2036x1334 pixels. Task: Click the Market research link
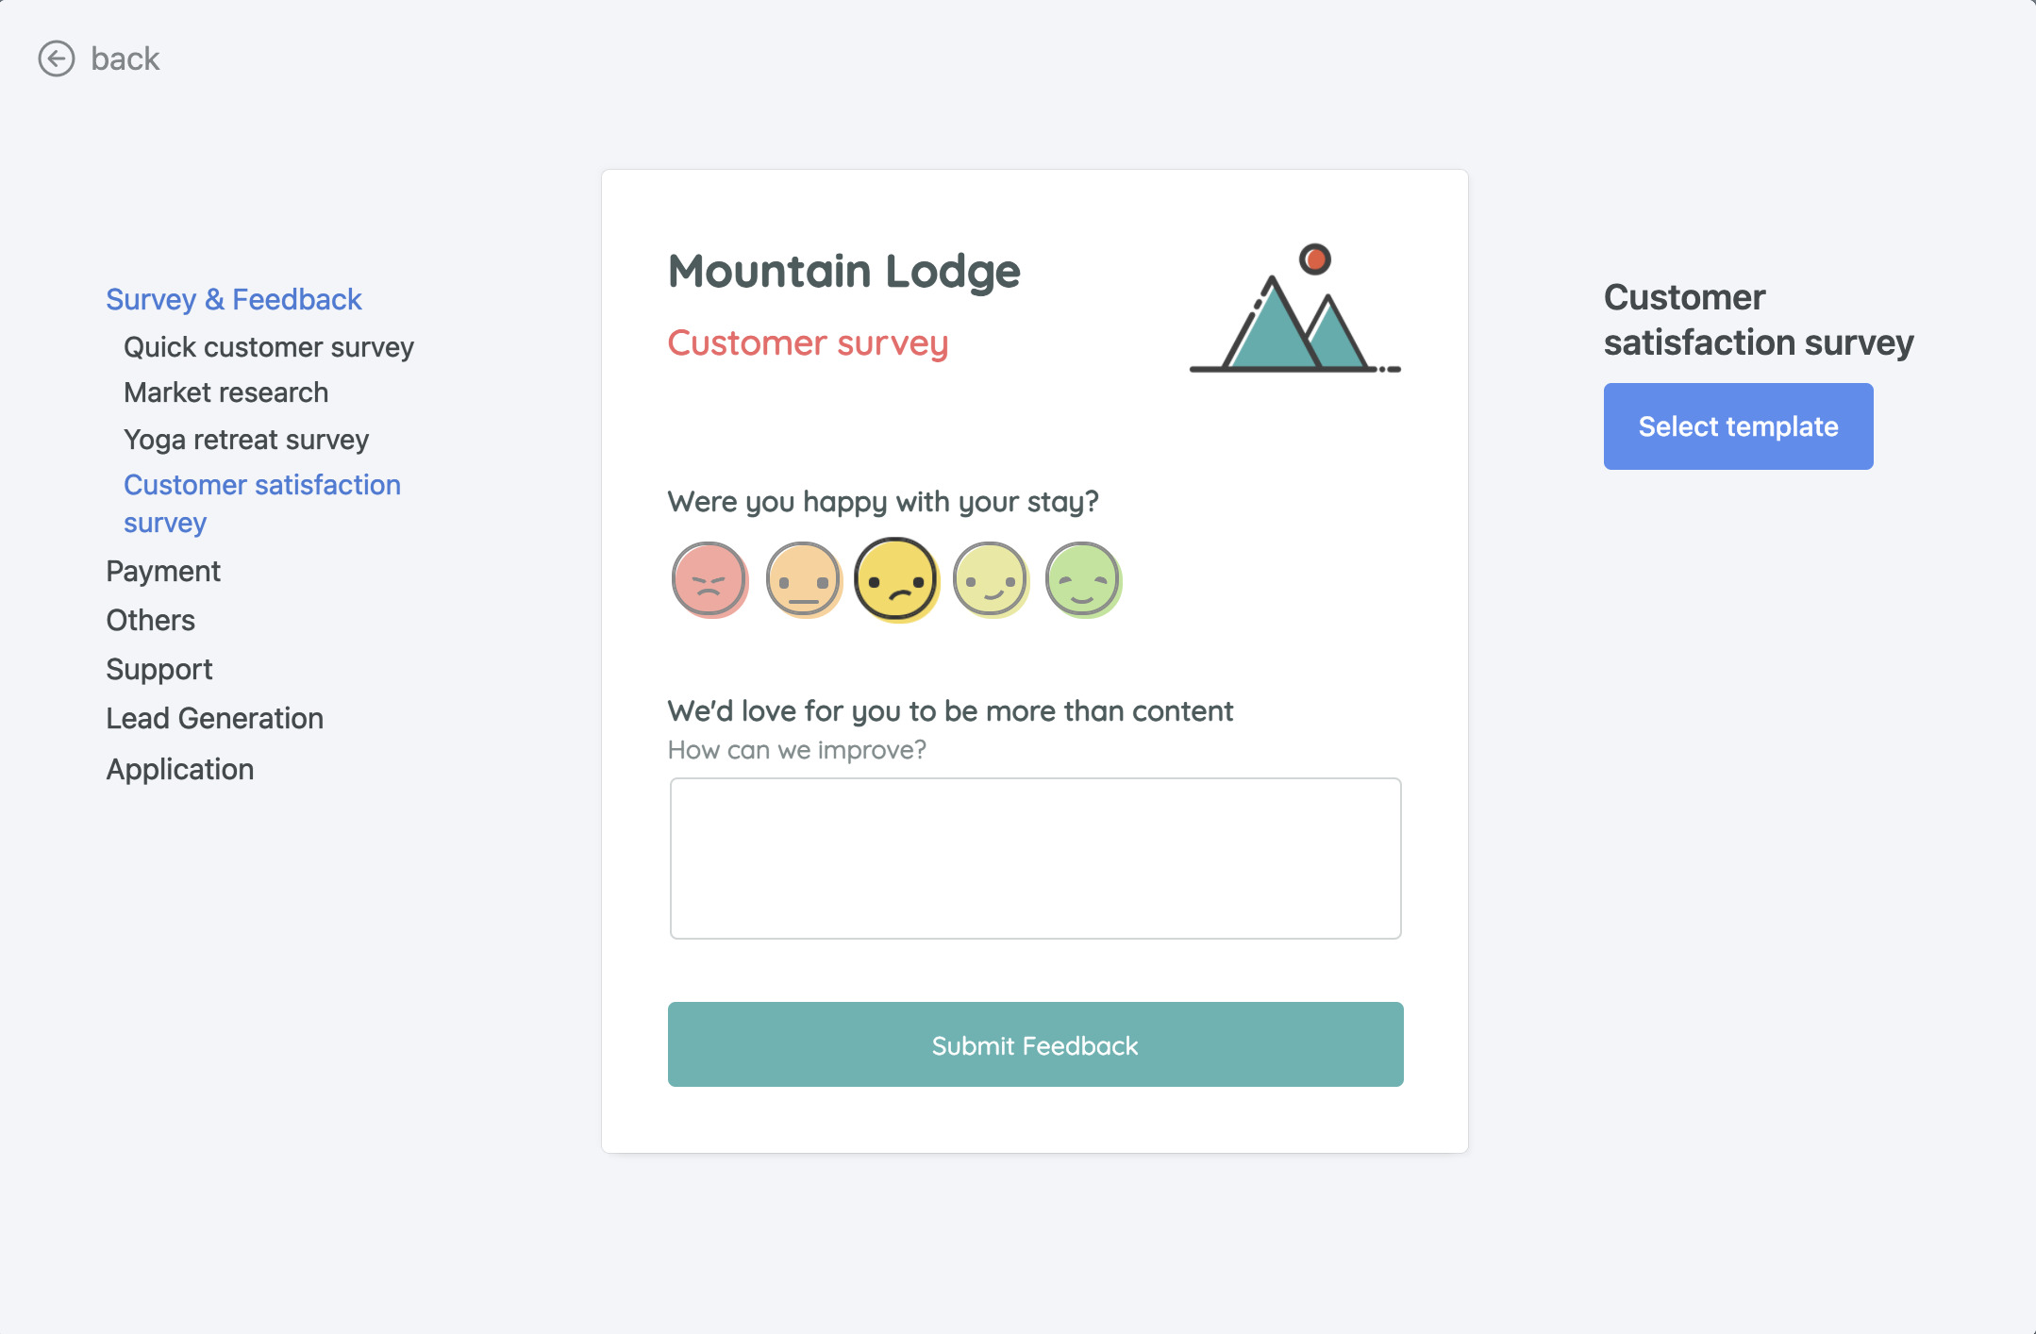pos(225,392)
